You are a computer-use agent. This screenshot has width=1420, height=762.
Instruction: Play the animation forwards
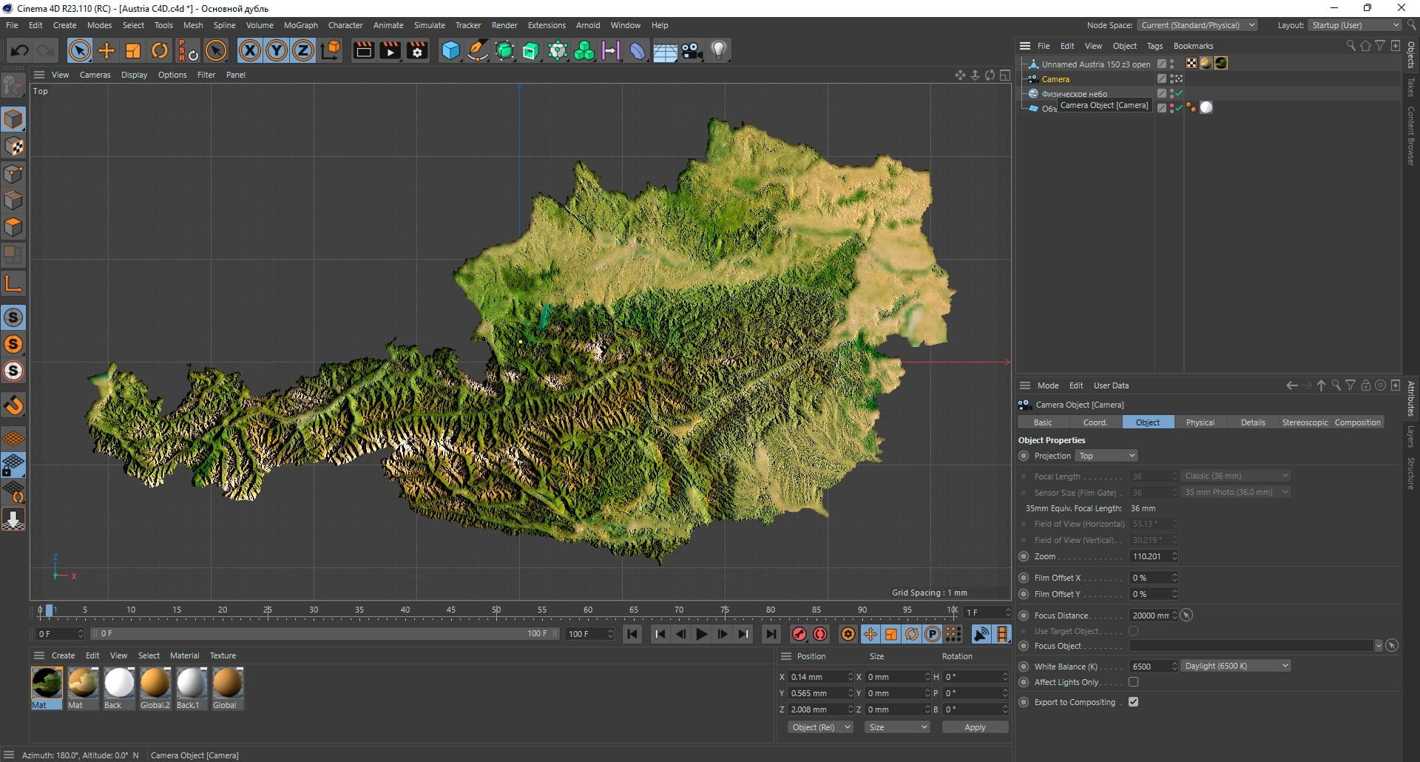[x=701, y=634]
